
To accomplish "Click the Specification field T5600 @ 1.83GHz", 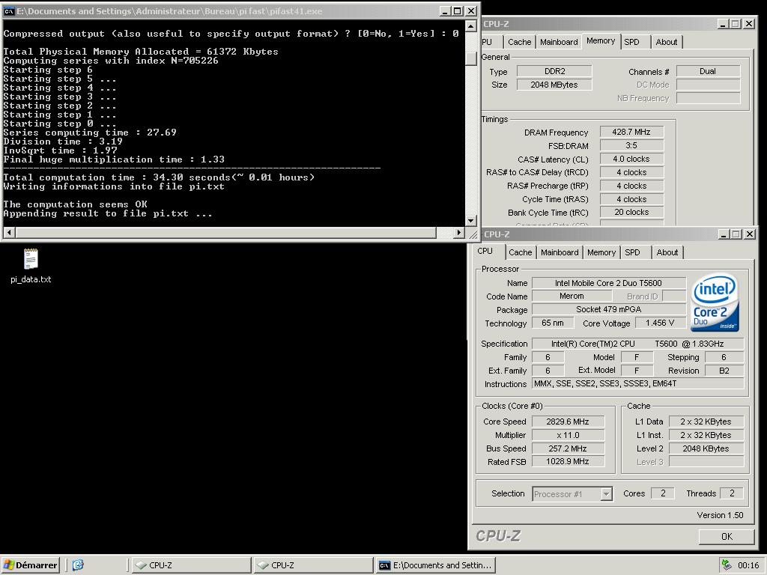I will [x=638, y=344].
